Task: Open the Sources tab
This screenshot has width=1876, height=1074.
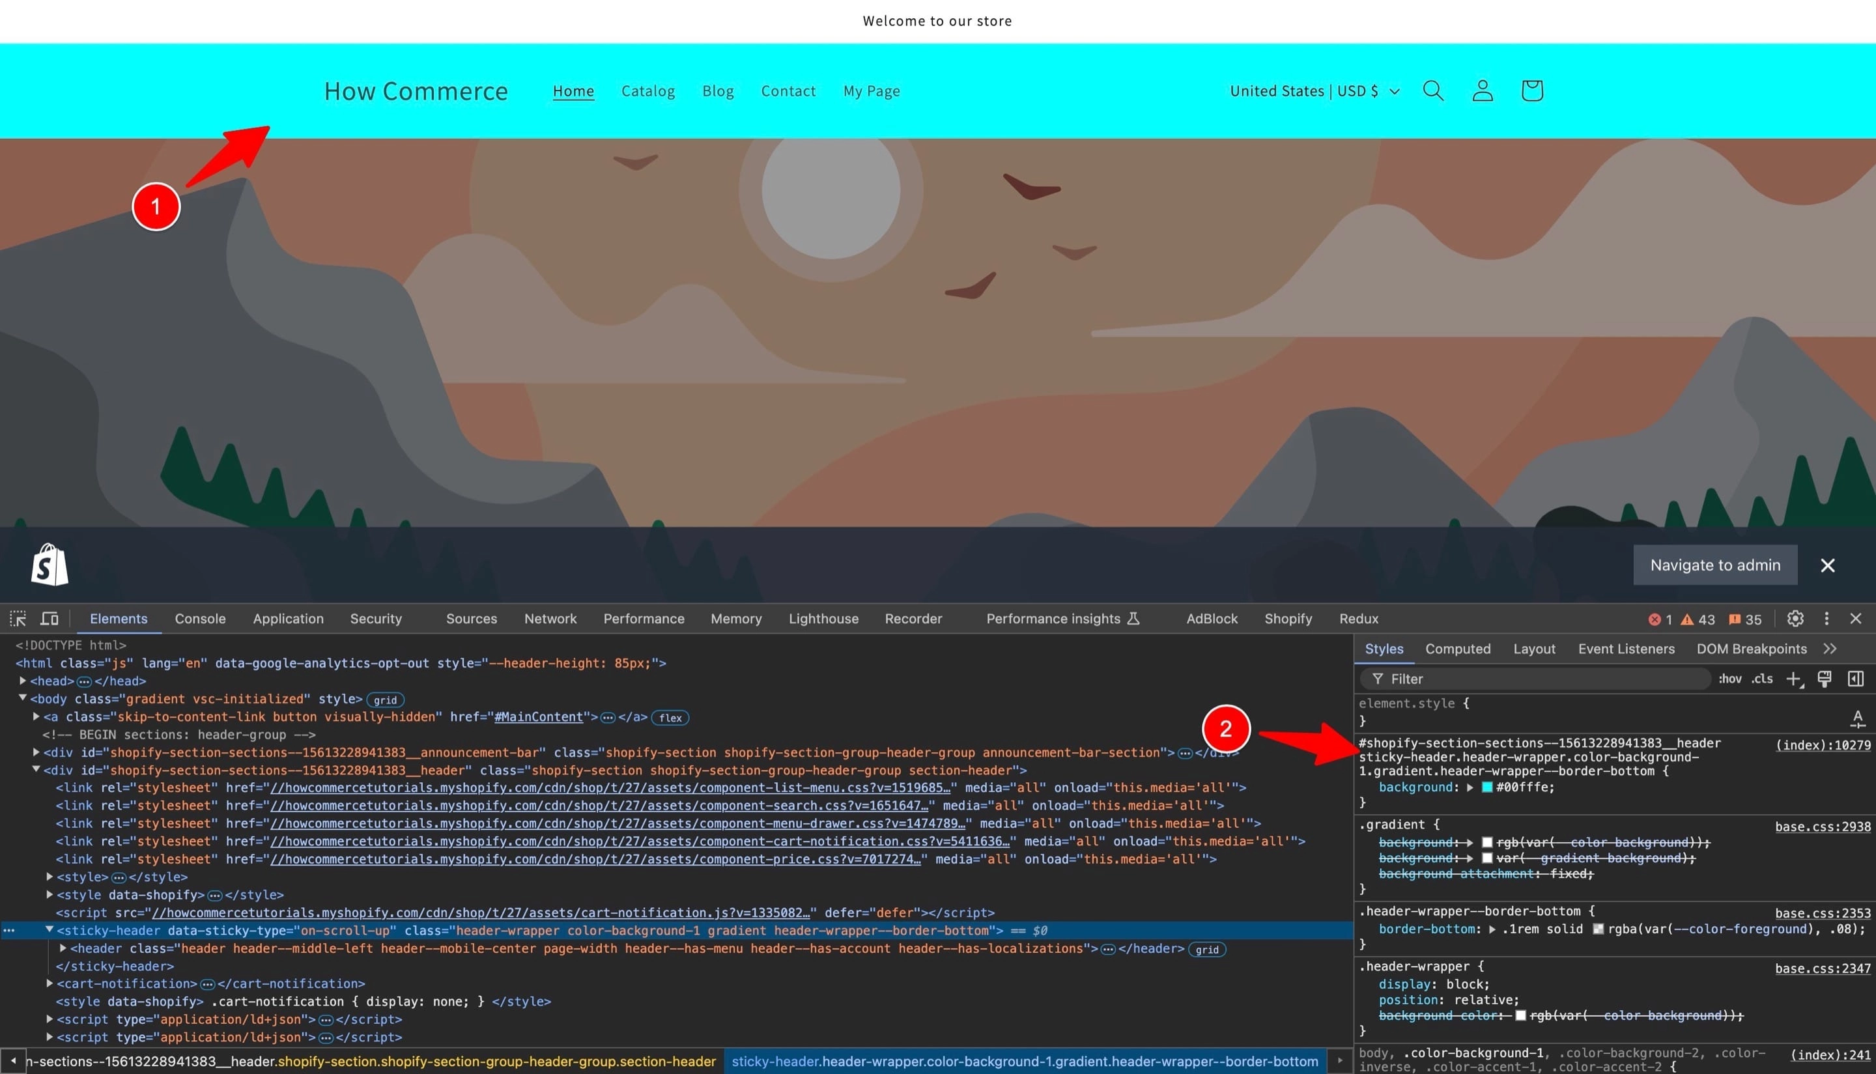Action: [472, 618]
